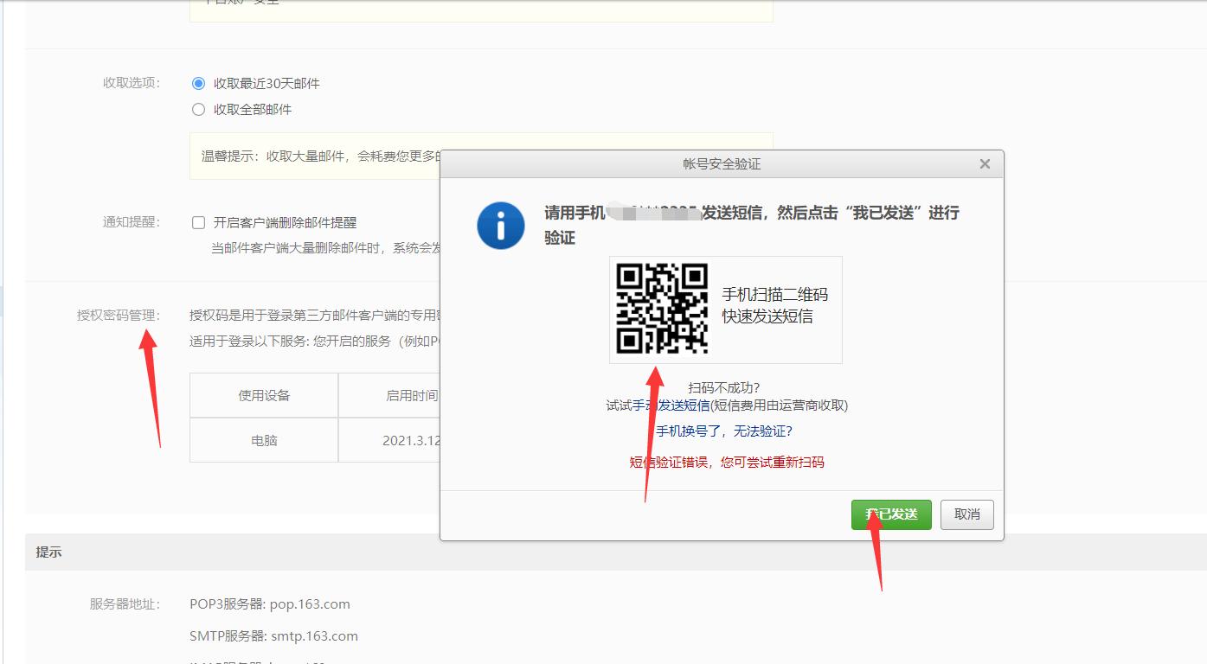Click 手机换号了，无法验证? link
Viewport: 1207px width, 664px height.
tap(725, 431)
